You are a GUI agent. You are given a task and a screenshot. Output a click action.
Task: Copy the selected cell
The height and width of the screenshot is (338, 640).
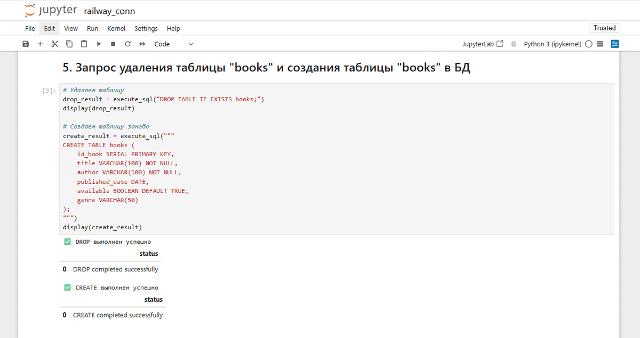click(69, 44)
